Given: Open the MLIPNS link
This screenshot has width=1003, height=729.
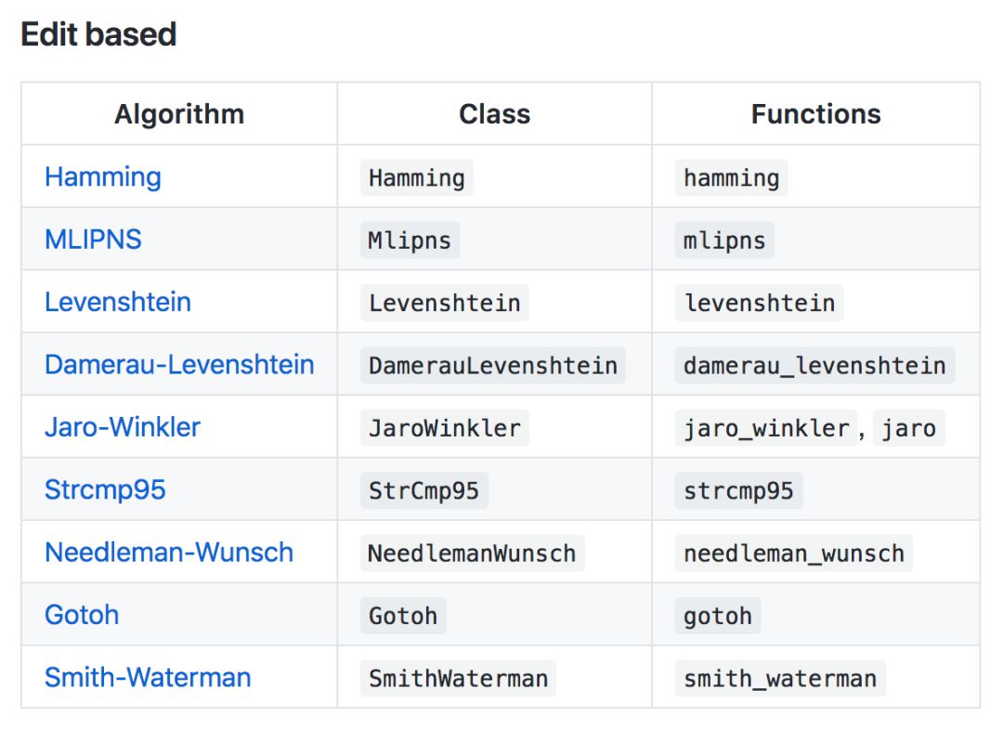Looking at the screenshot, I should 93,239.
